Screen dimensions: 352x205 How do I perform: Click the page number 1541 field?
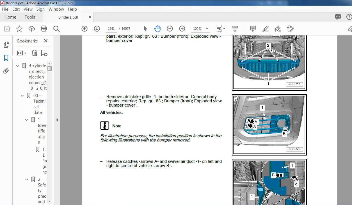[x=111, y=29]
